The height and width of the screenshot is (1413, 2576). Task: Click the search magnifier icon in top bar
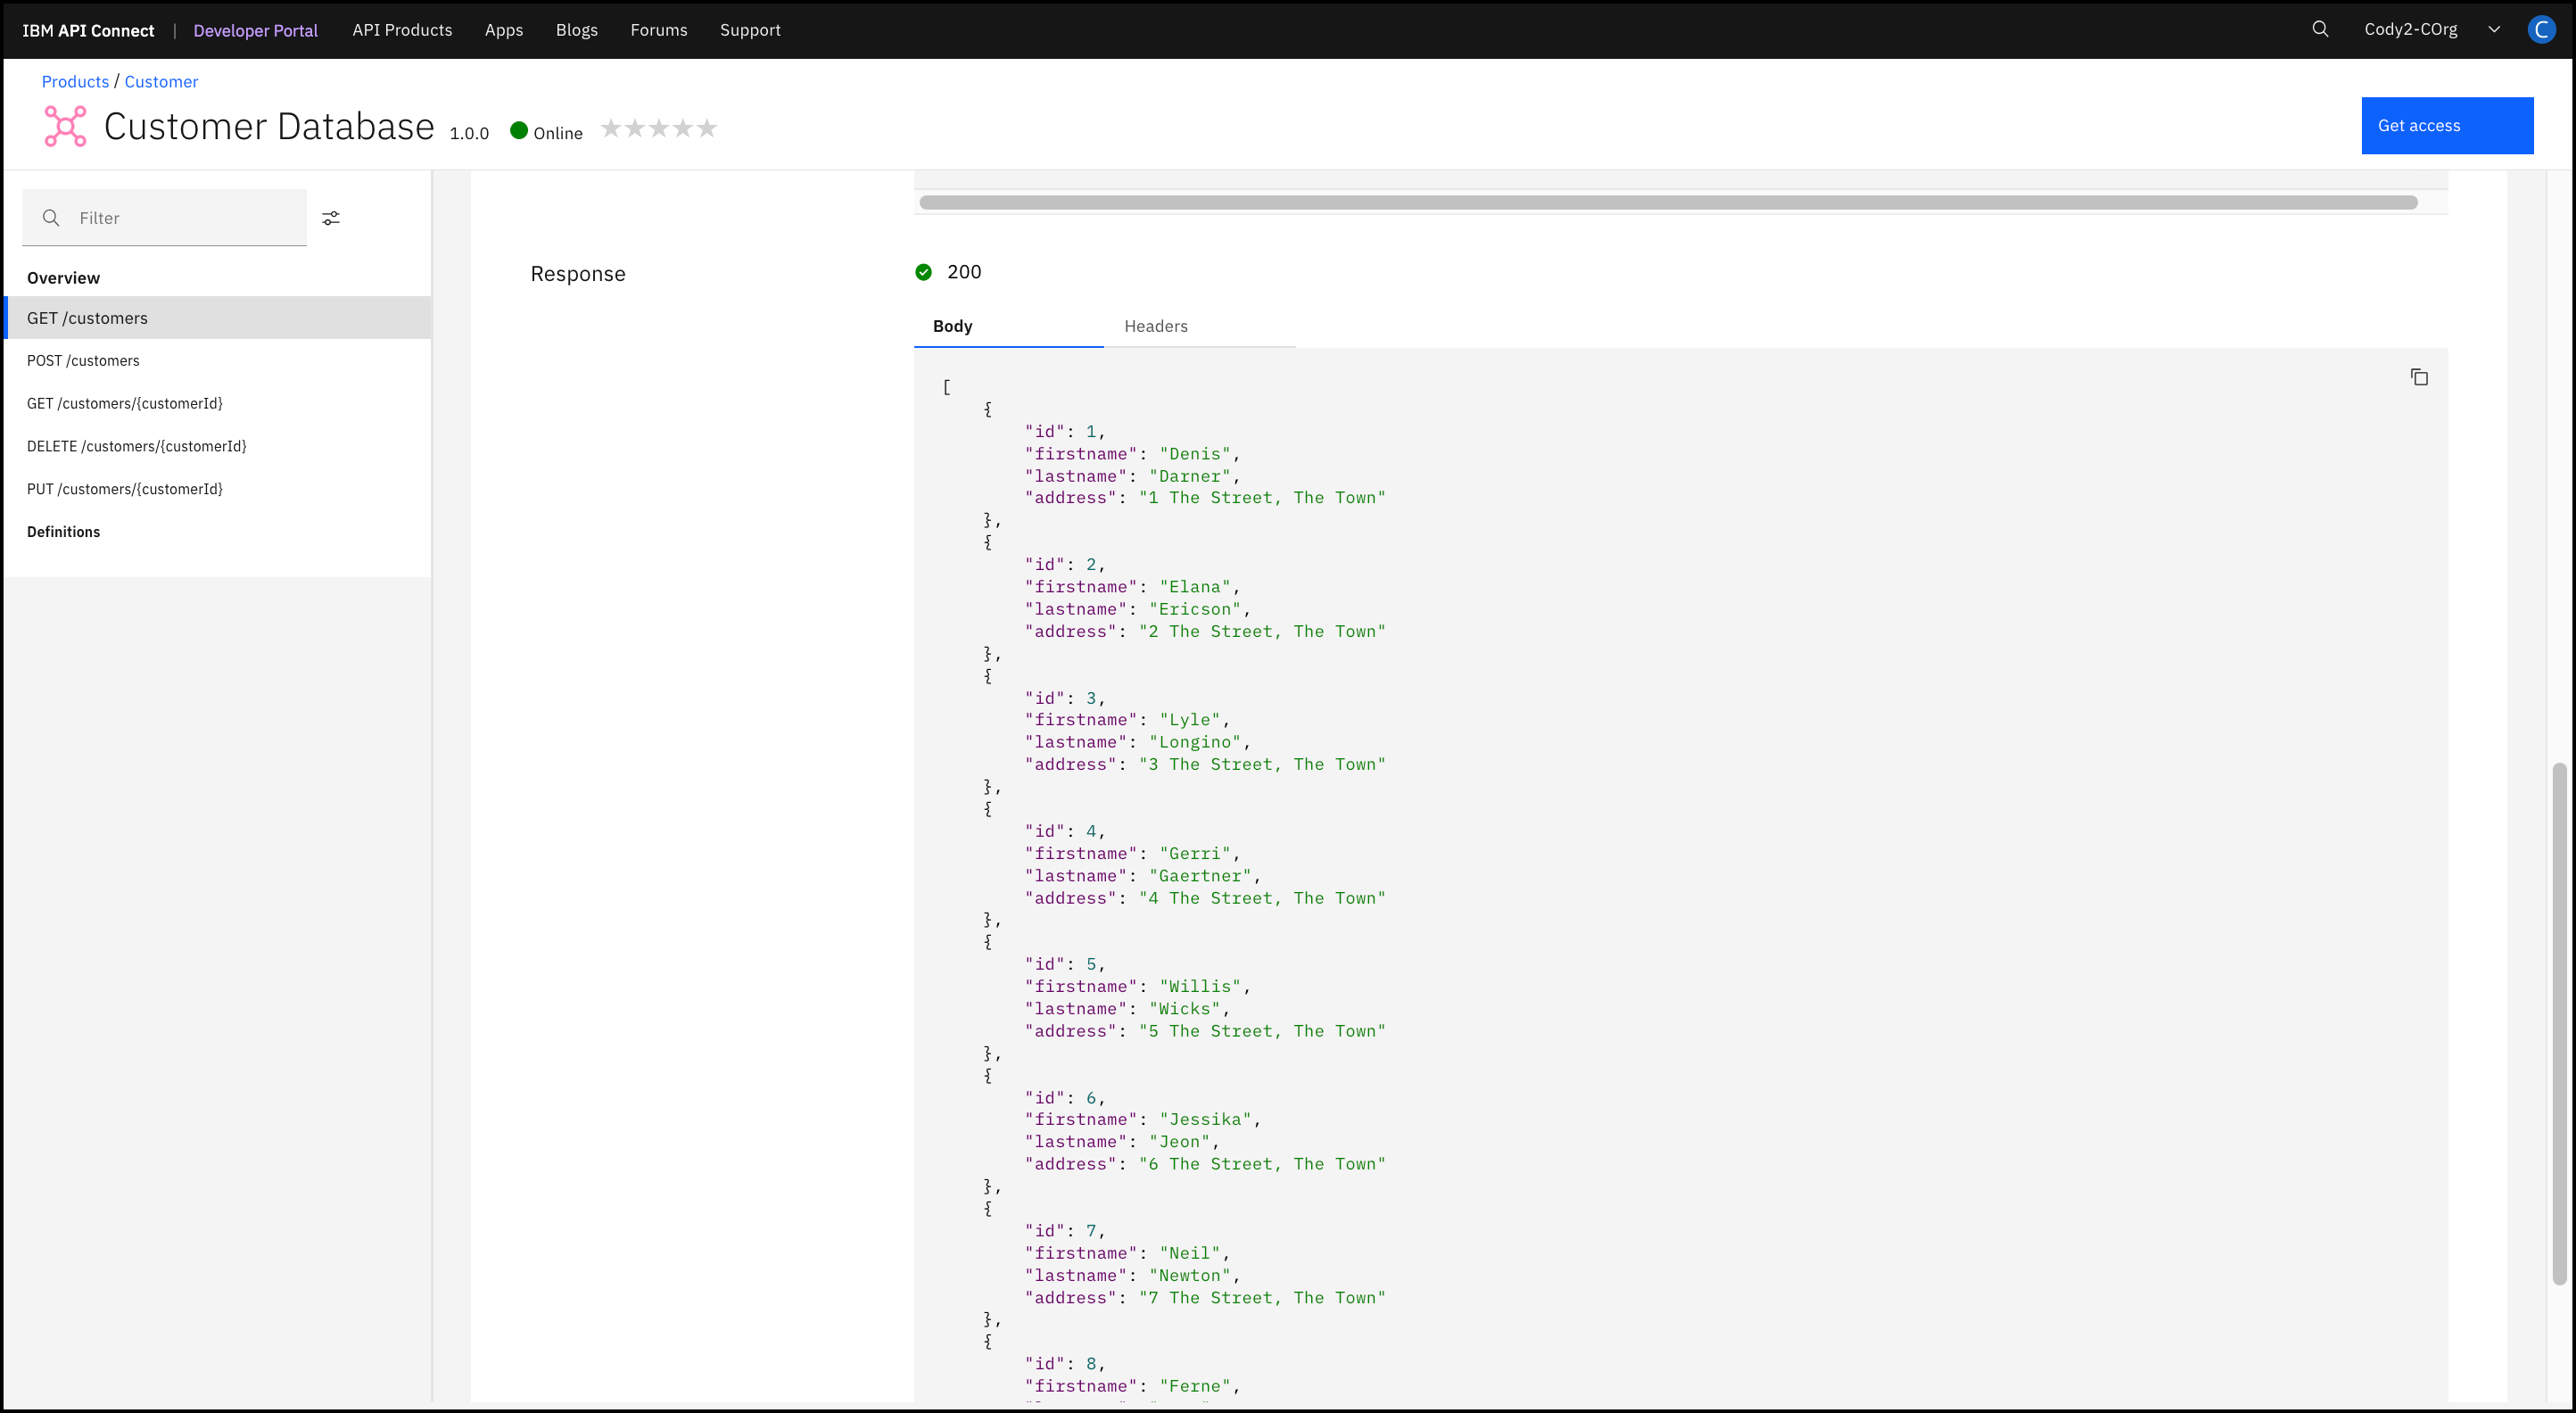[x=2320, y=29]
